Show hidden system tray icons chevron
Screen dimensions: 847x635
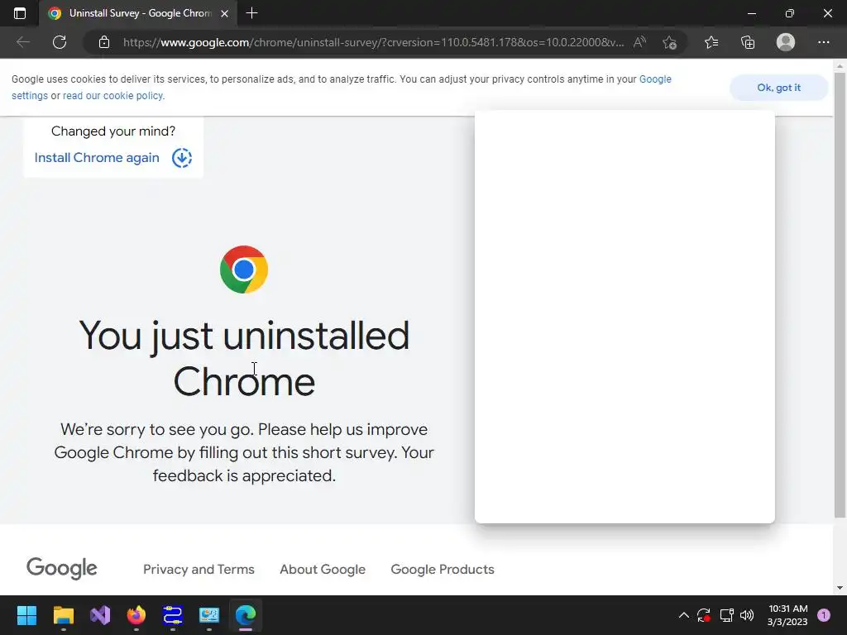click(x=683, y=615)
